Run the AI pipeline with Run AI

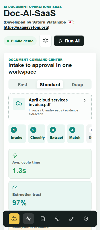[x=69, y=41]
